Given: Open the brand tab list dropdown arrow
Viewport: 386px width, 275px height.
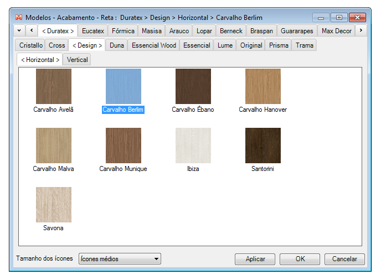Looking at the screenshot, I should tap(19, 30).
